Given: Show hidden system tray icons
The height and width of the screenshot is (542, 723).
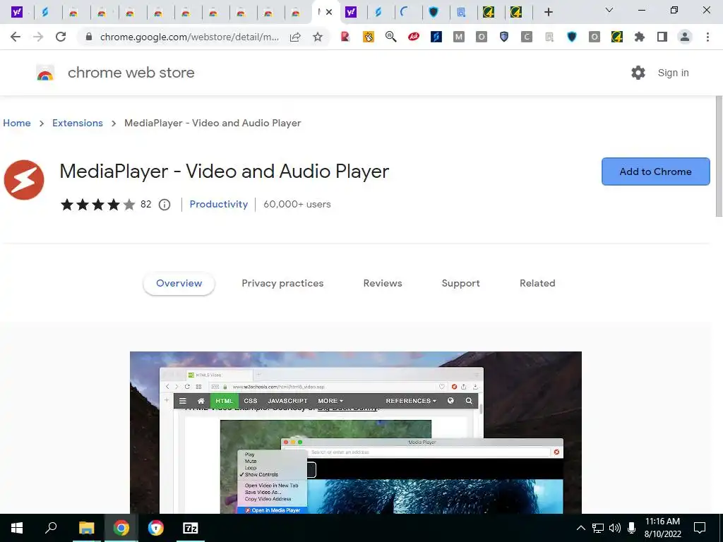Looking at the screenshot, I should 581,528.
